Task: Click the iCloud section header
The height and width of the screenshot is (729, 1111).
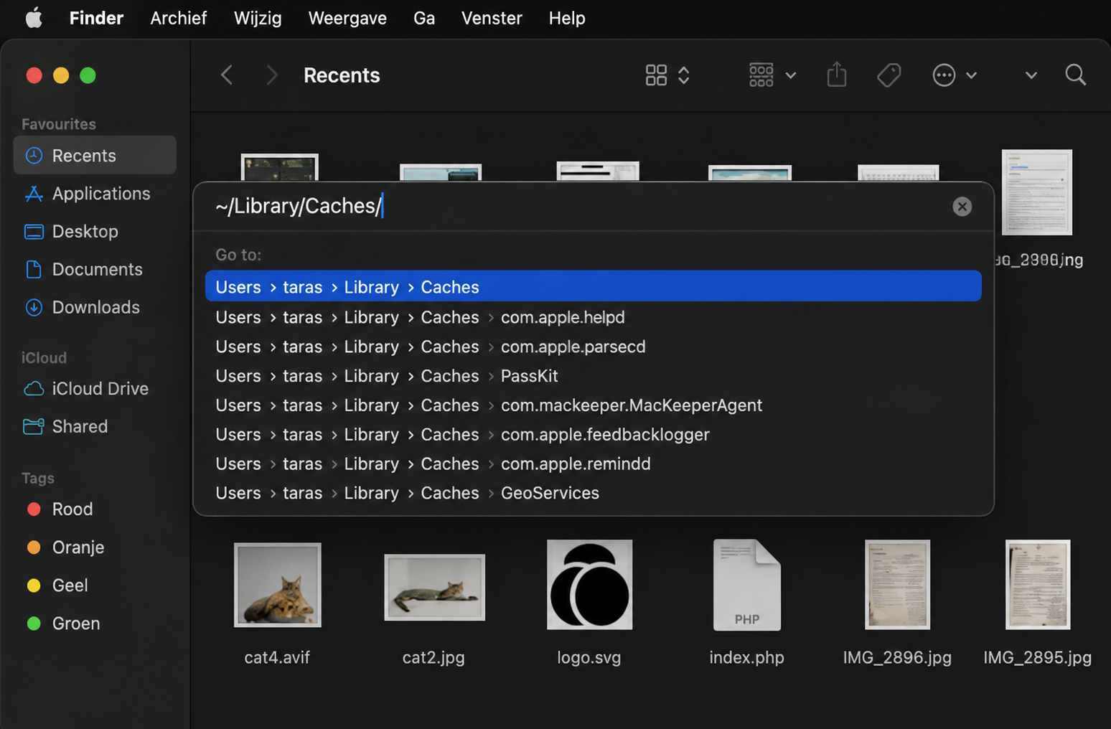Action: click(x=44, y=357)
